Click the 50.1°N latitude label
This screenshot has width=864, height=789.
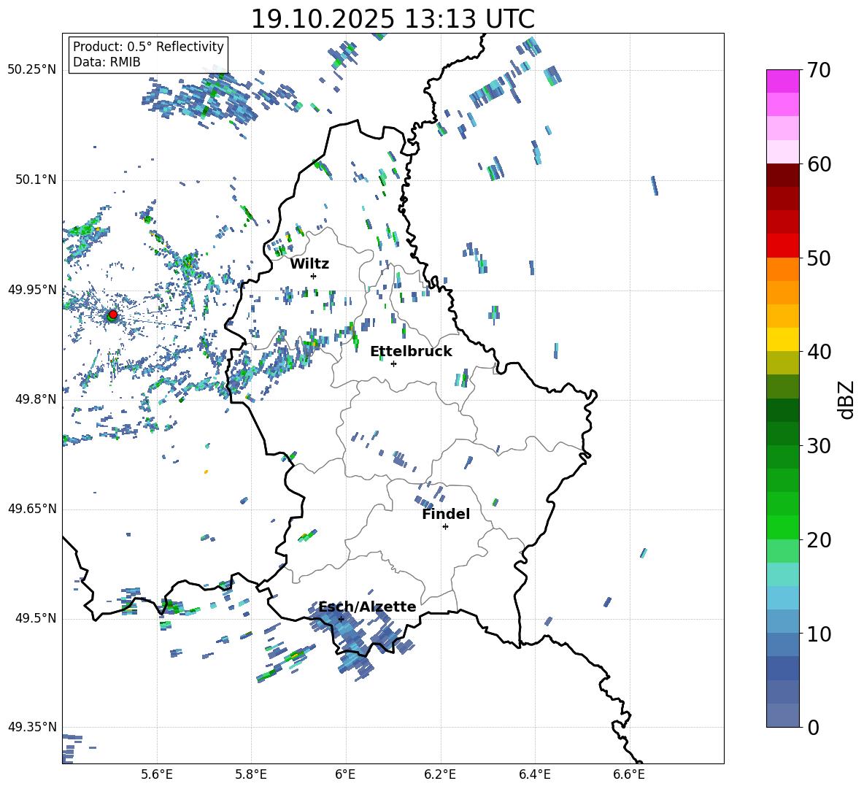click(x=35, y=180)
